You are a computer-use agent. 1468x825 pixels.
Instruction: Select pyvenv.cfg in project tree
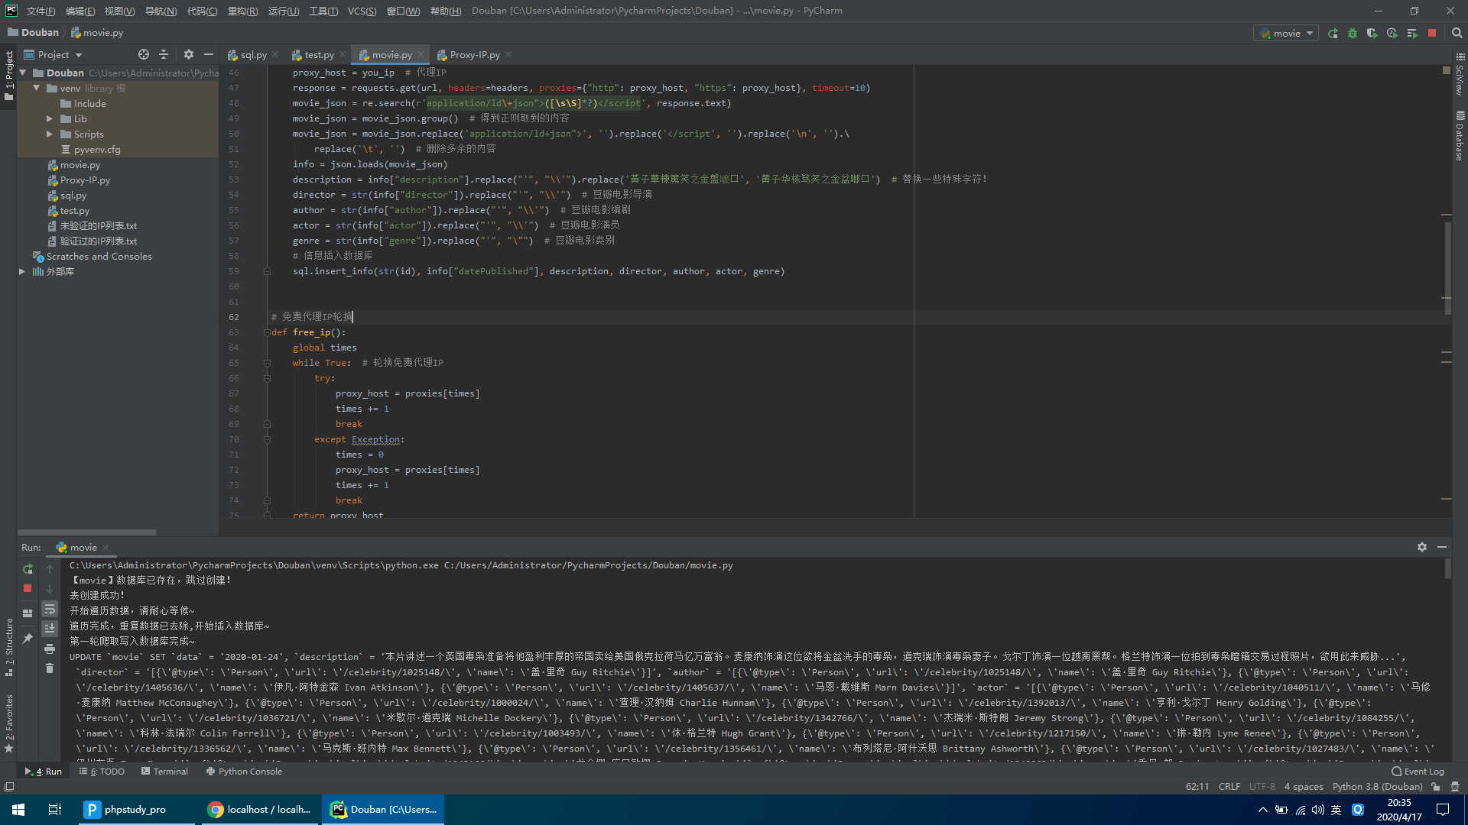[x=97, y=149]
